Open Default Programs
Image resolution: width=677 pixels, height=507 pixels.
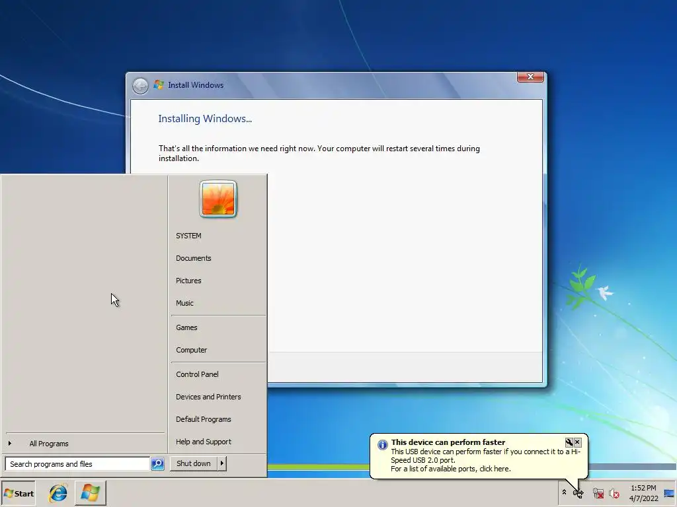(204, 419)
